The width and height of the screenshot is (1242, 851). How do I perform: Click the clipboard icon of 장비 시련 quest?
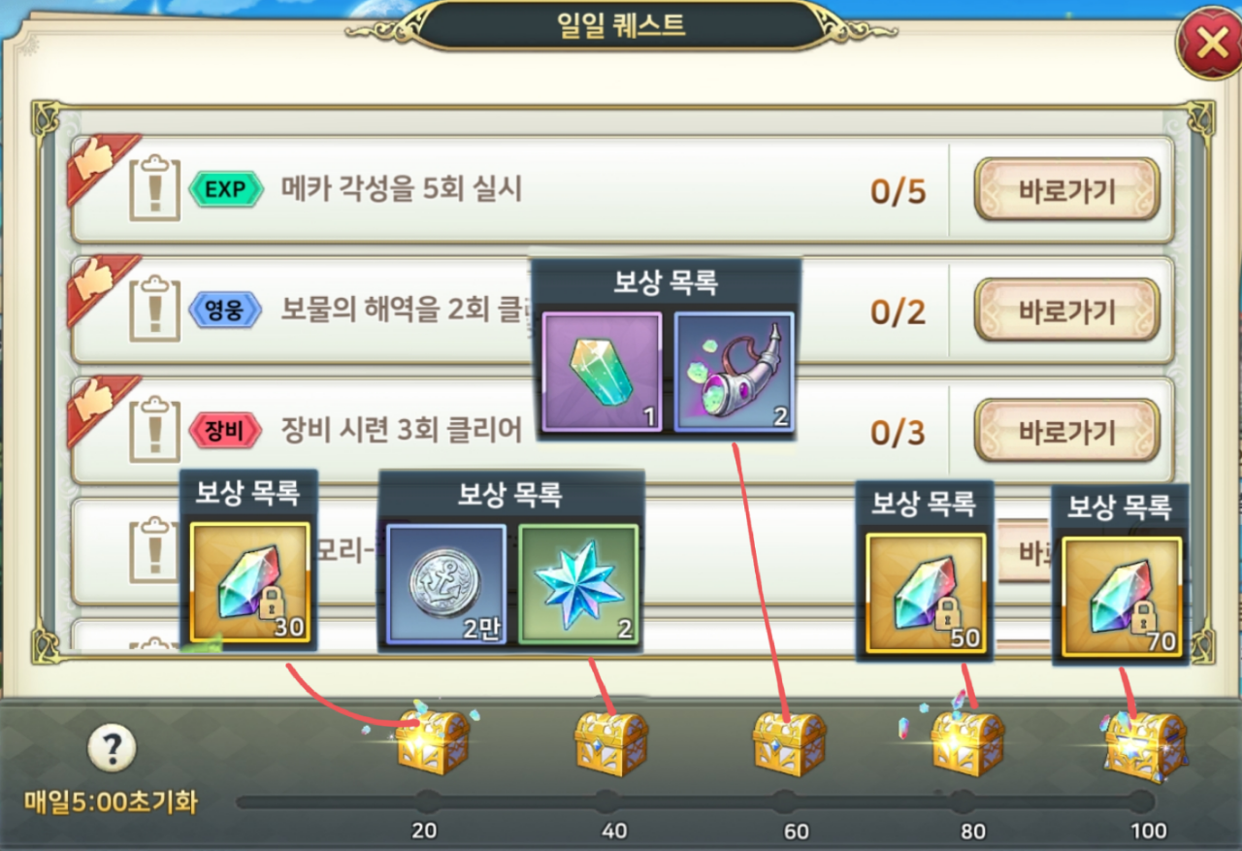(x=153, y=431)
